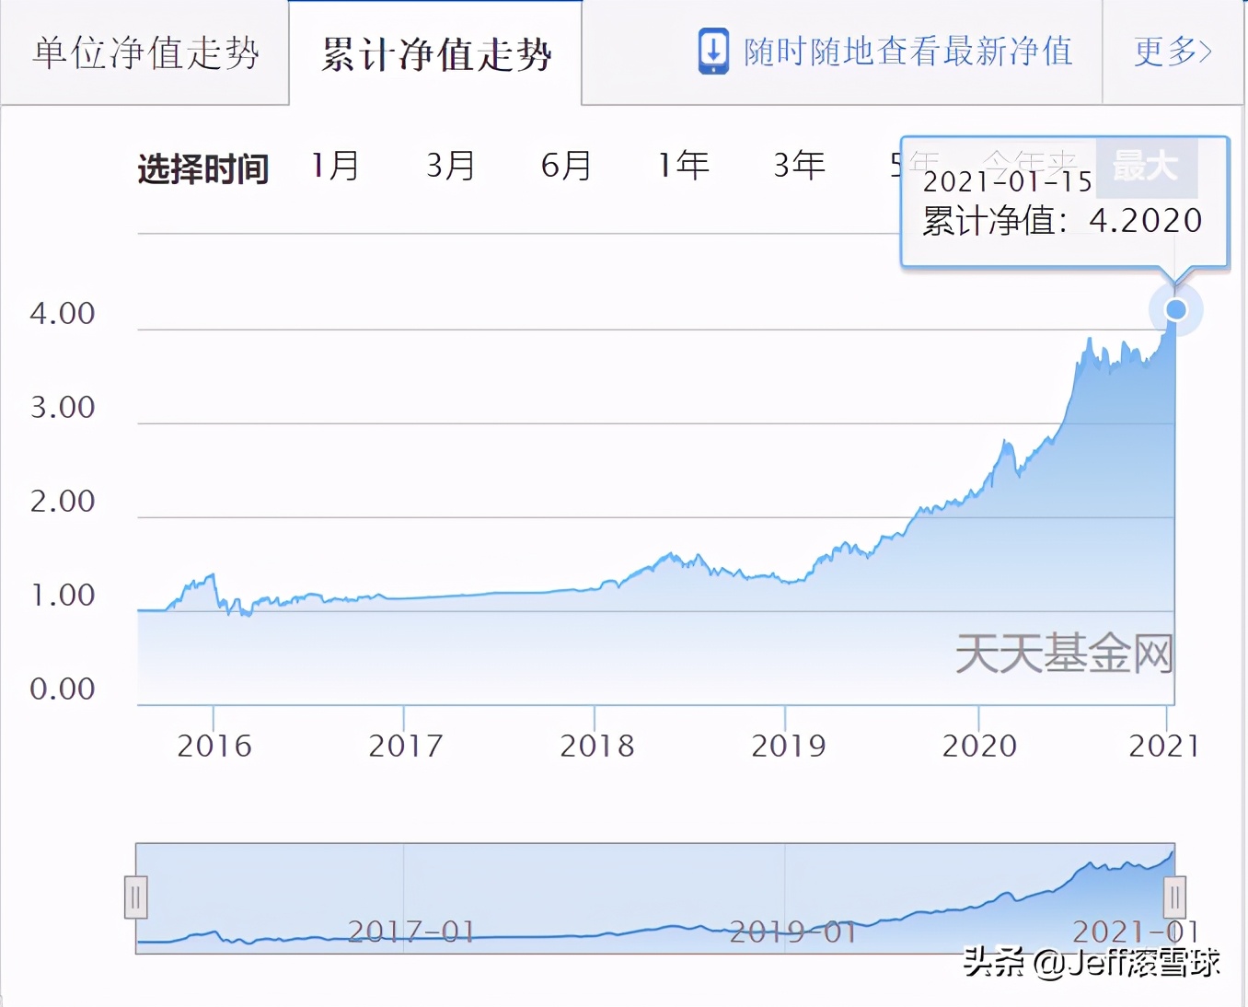
Task: Select the 1年 time range
Action: (682, 167)
